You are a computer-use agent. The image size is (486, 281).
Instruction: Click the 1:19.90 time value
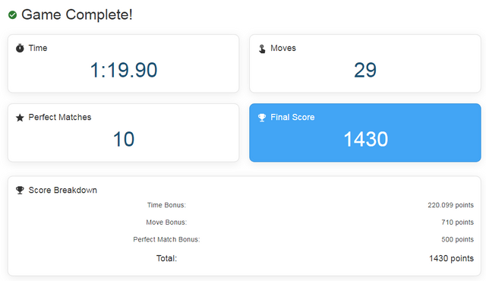[x=124, y=70]
